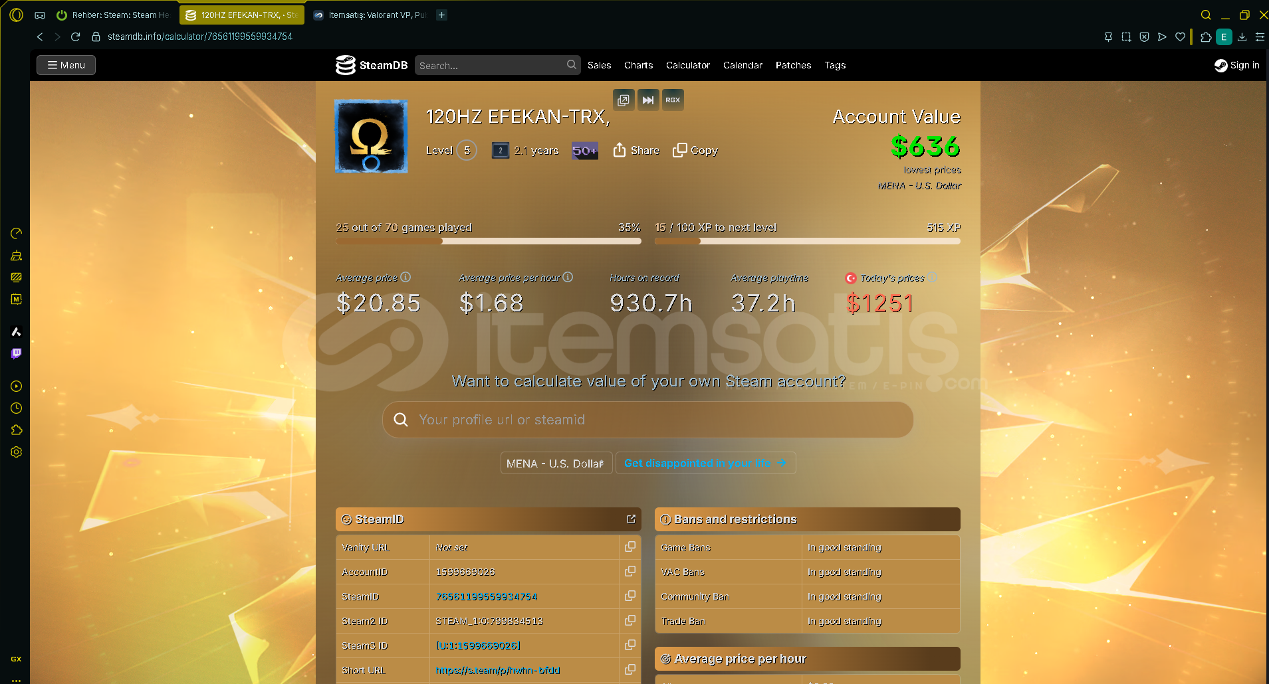Open browsing History clock icon in sidebar
The image size is (1269, 684).
tap(17, 408)
